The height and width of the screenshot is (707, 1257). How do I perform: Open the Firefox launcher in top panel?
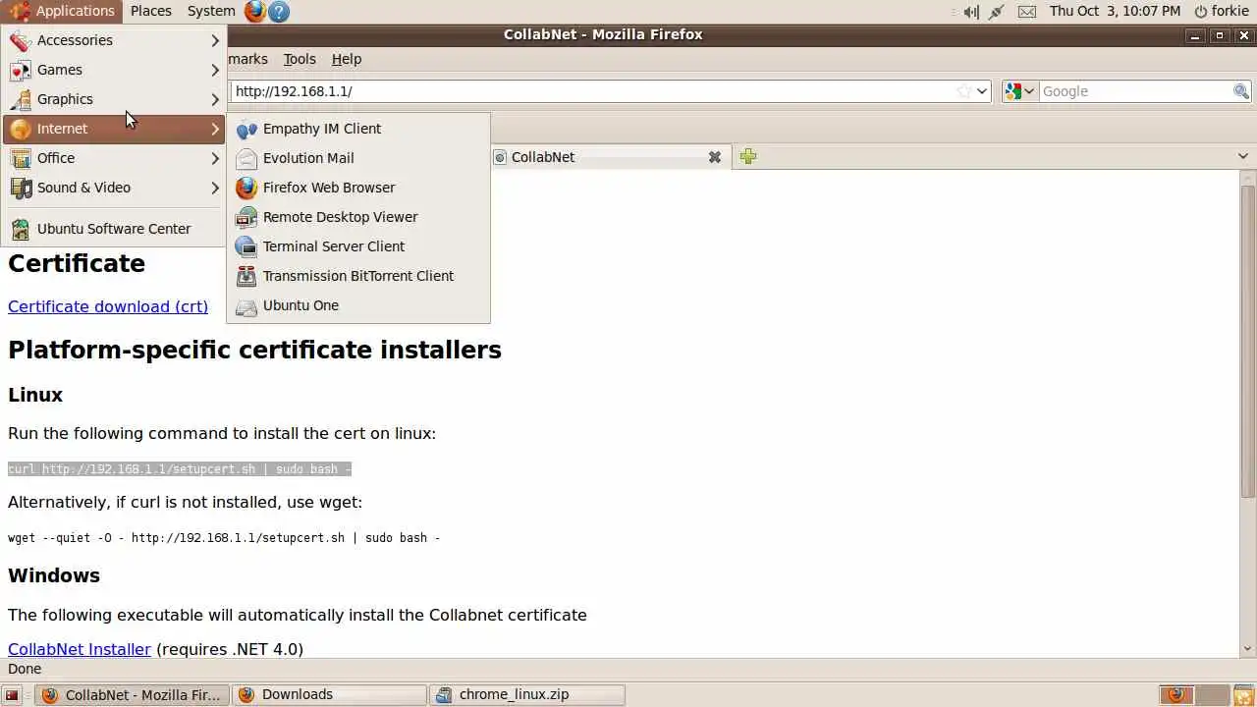click(x=255, y=11)
